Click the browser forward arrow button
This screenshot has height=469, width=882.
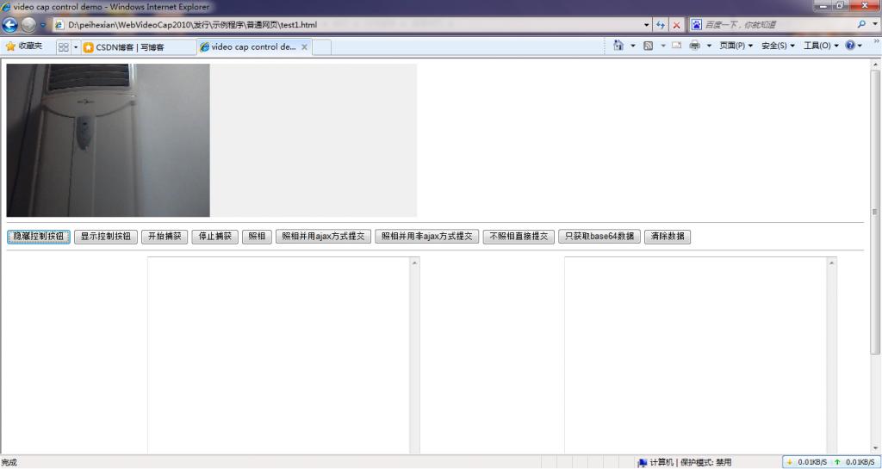[x=28, y=25]
